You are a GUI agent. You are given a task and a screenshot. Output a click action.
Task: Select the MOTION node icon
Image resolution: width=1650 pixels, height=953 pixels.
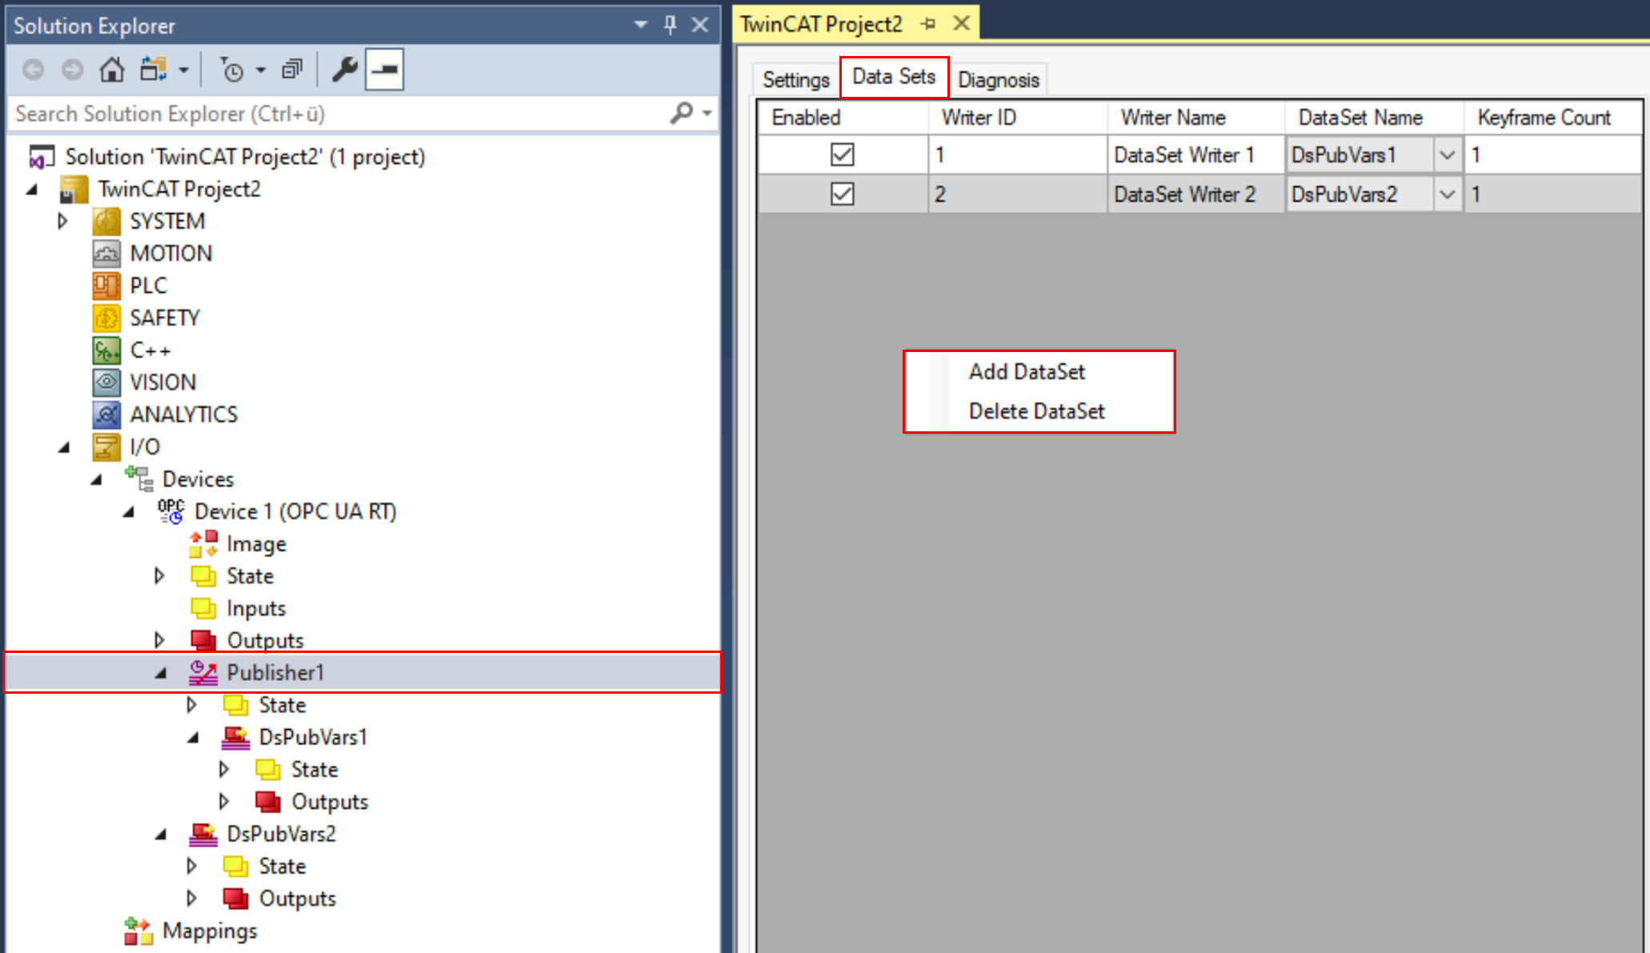coord(106,254)
